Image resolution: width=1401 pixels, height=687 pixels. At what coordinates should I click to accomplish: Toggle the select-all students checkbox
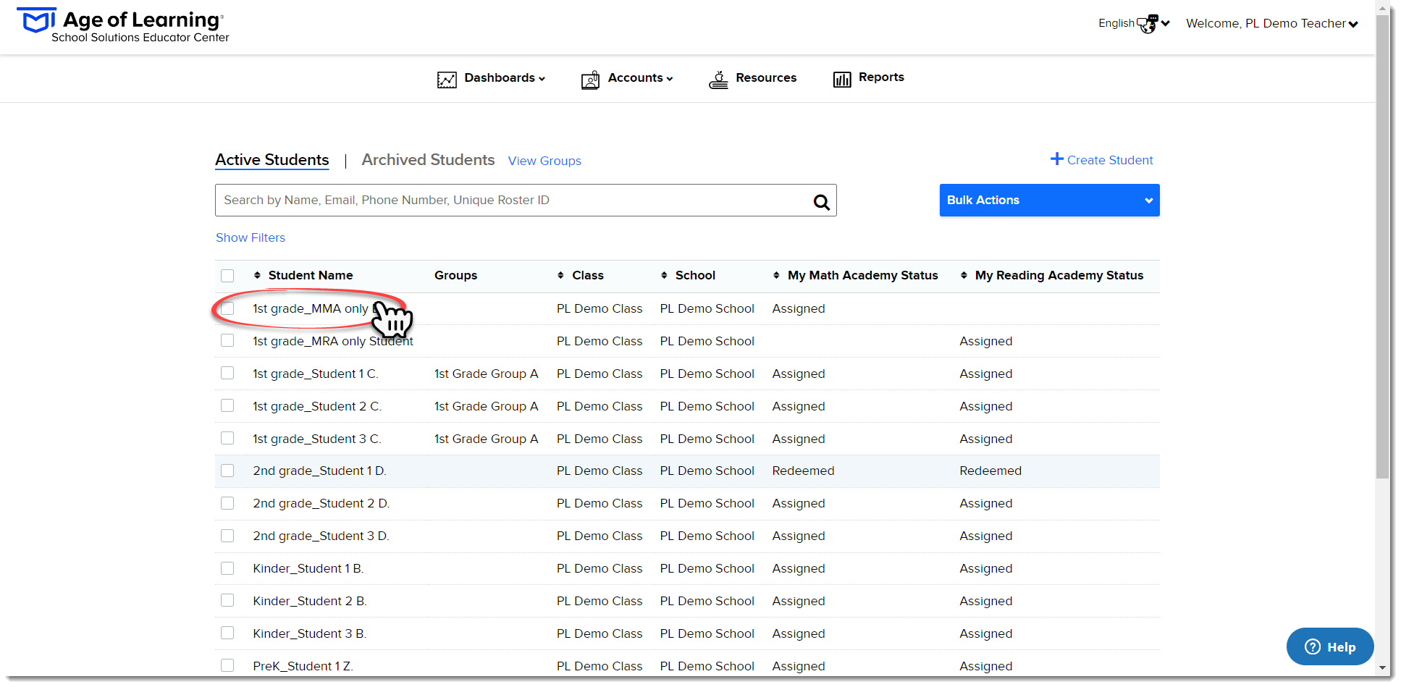pos(227,276)
